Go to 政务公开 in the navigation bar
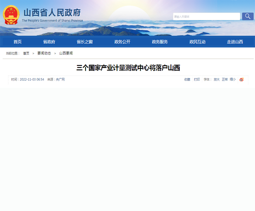This screenshot has height=211, width=255. [122, 42]
